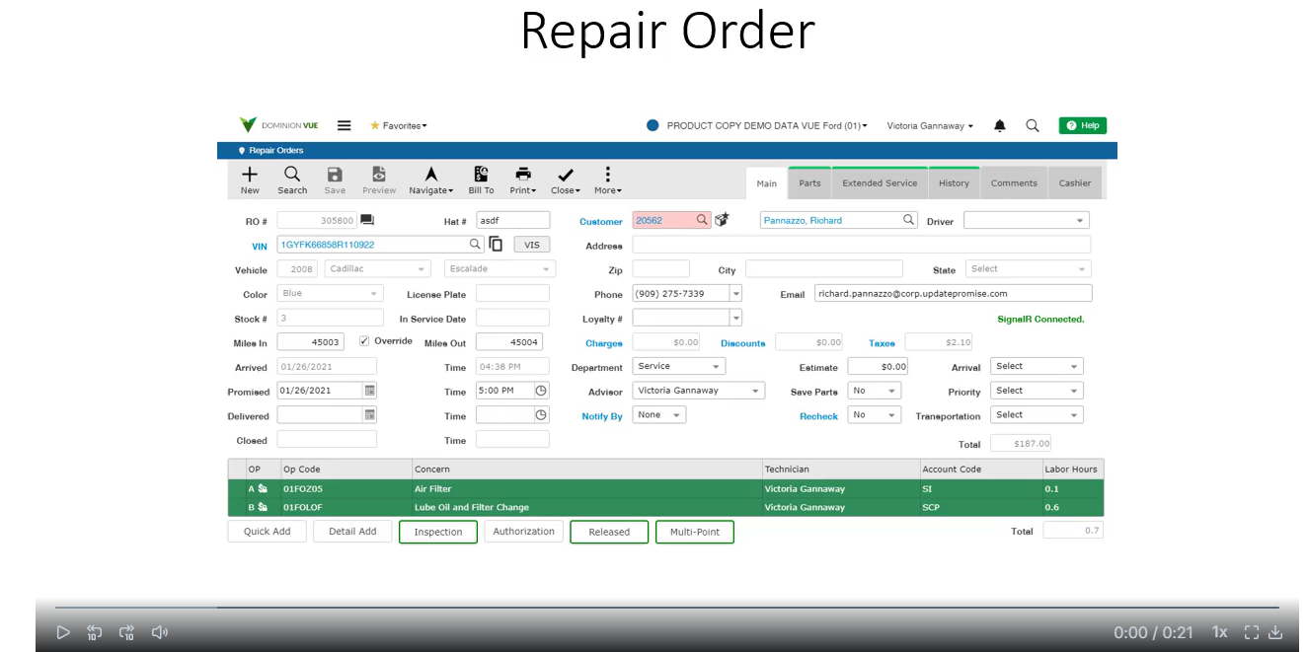
Task: Expand the Notify By dropdown
Action: (659, 415)
